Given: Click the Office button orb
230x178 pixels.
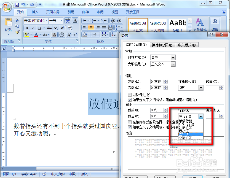Looking at the screenshot, I should click(7, 7).
